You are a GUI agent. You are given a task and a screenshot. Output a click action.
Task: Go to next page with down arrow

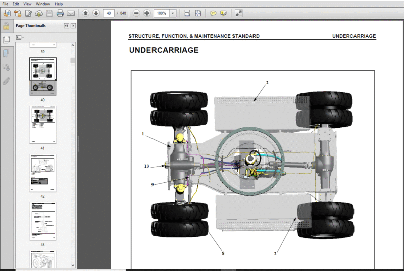(x=96, y=13)
